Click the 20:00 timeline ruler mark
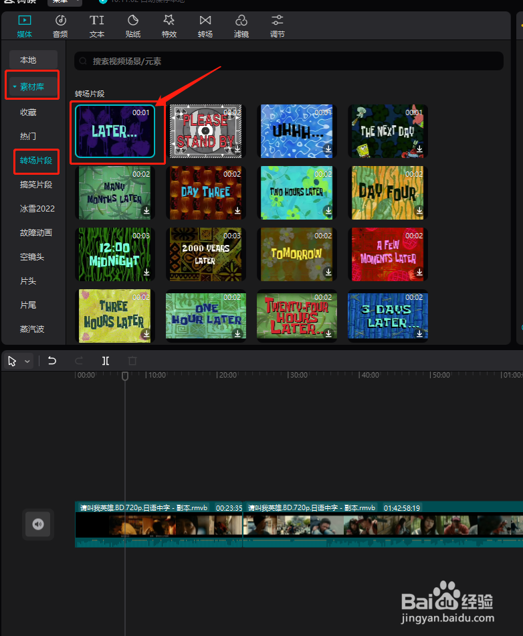 pos(227,375)
